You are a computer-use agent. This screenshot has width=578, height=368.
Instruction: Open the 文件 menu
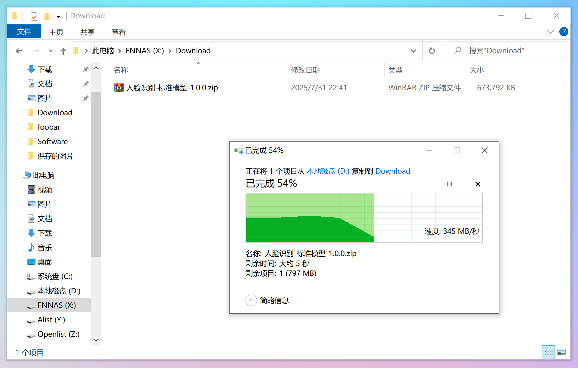pyautogui.click(x=23, y=32)
